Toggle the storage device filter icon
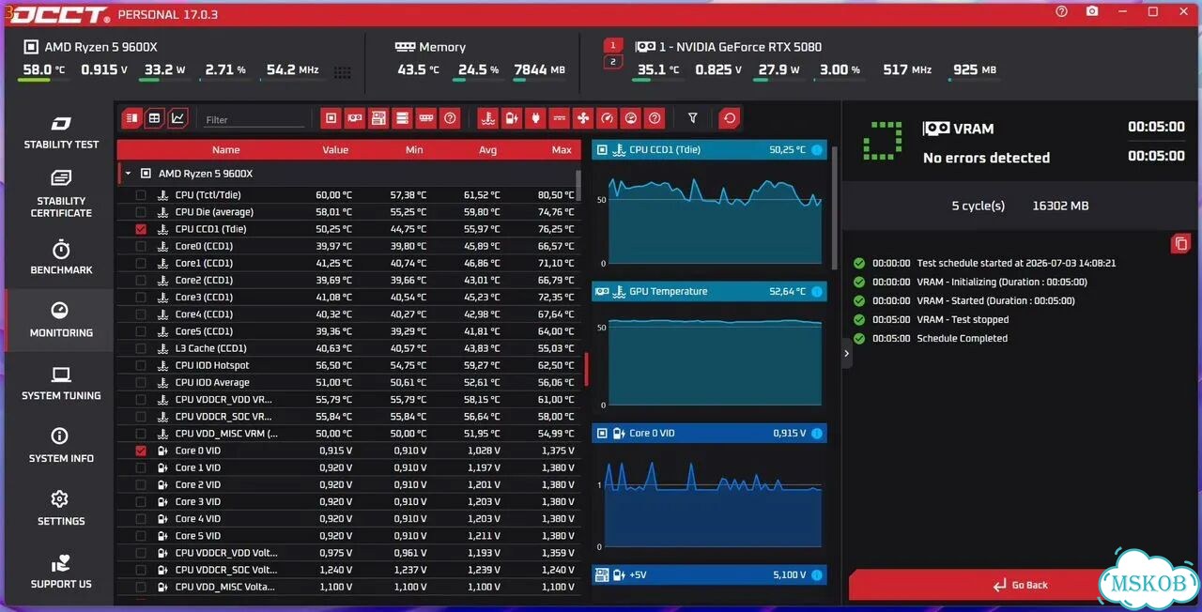The height and width of the screenshot is (612, 1202). (403, 118)
